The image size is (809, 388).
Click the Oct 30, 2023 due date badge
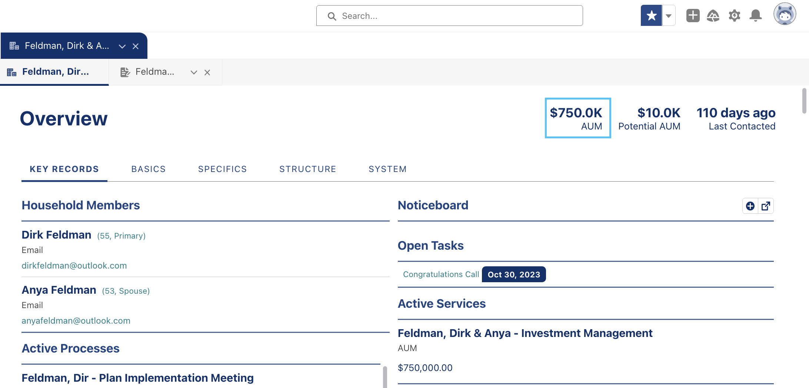pos(514,274)
